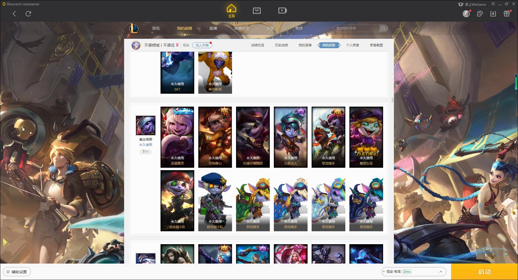Open 辅助设置 settings button
The height and width of the screenshot is (280, 518).
17,272
